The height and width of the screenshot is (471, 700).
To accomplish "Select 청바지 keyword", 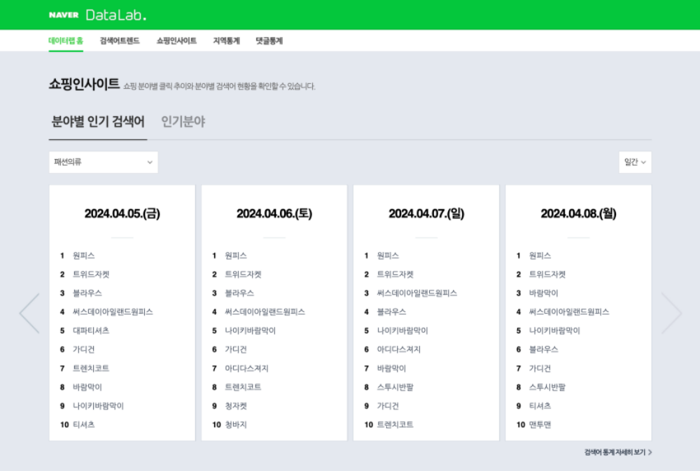I will (x=236, y=425).
